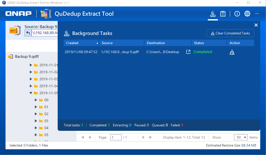Collapse the 2019-11-05 folder
Image resolution: width=266 pixels, height=155 pixels.
(31, 93)
